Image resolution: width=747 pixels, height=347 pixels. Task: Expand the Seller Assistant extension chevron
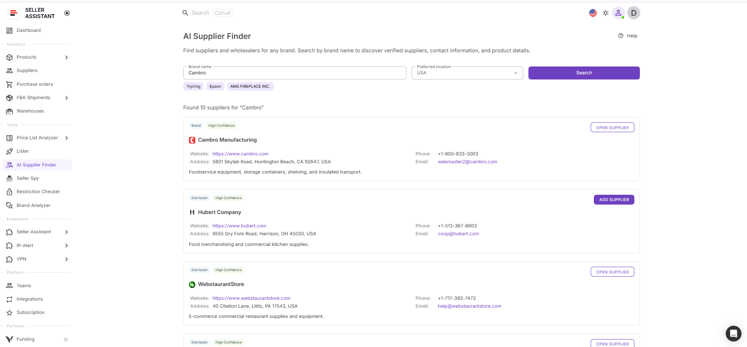tap(67, 232)
